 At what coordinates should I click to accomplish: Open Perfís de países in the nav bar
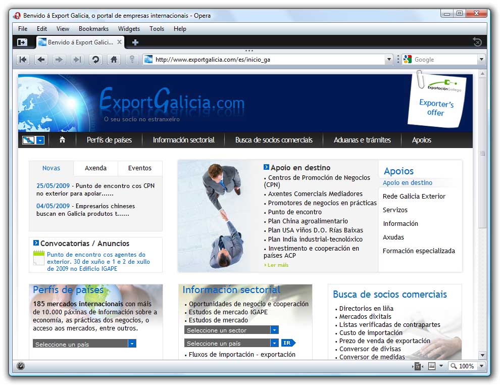click(x=109, y=140)
